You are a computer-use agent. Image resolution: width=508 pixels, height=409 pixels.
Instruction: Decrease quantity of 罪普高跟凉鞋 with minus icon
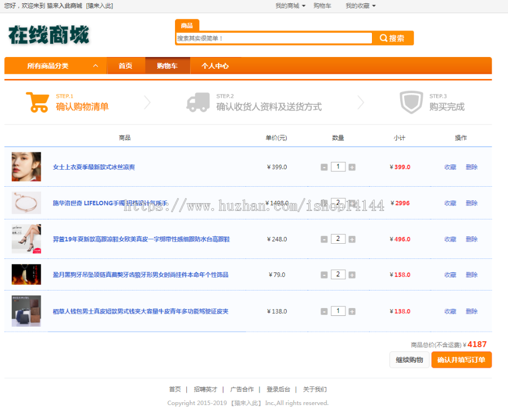point(324,239)
